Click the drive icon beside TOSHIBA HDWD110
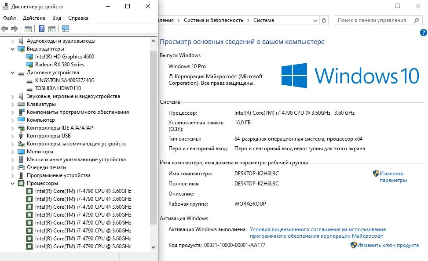 click(x=29, y=89)
